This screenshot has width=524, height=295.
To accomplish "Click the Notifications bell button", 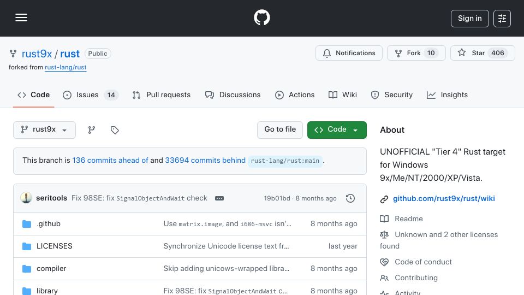I will [x=349, y=53].
